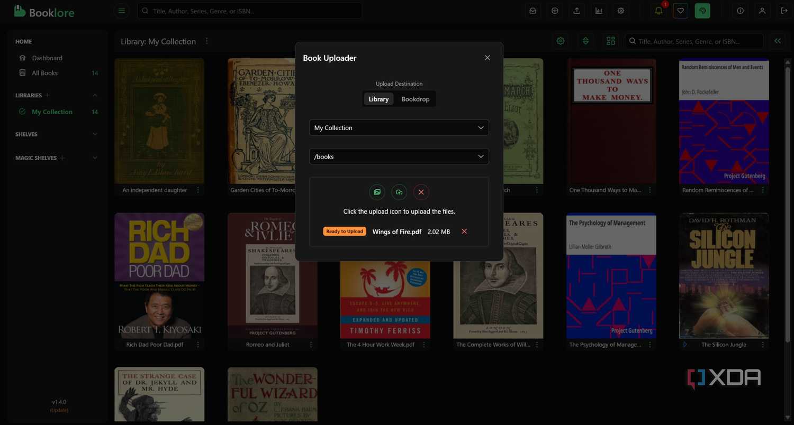Open the /books path dropdown
Viewport: 794px width, 425px height.
click(x=399, y=156)
